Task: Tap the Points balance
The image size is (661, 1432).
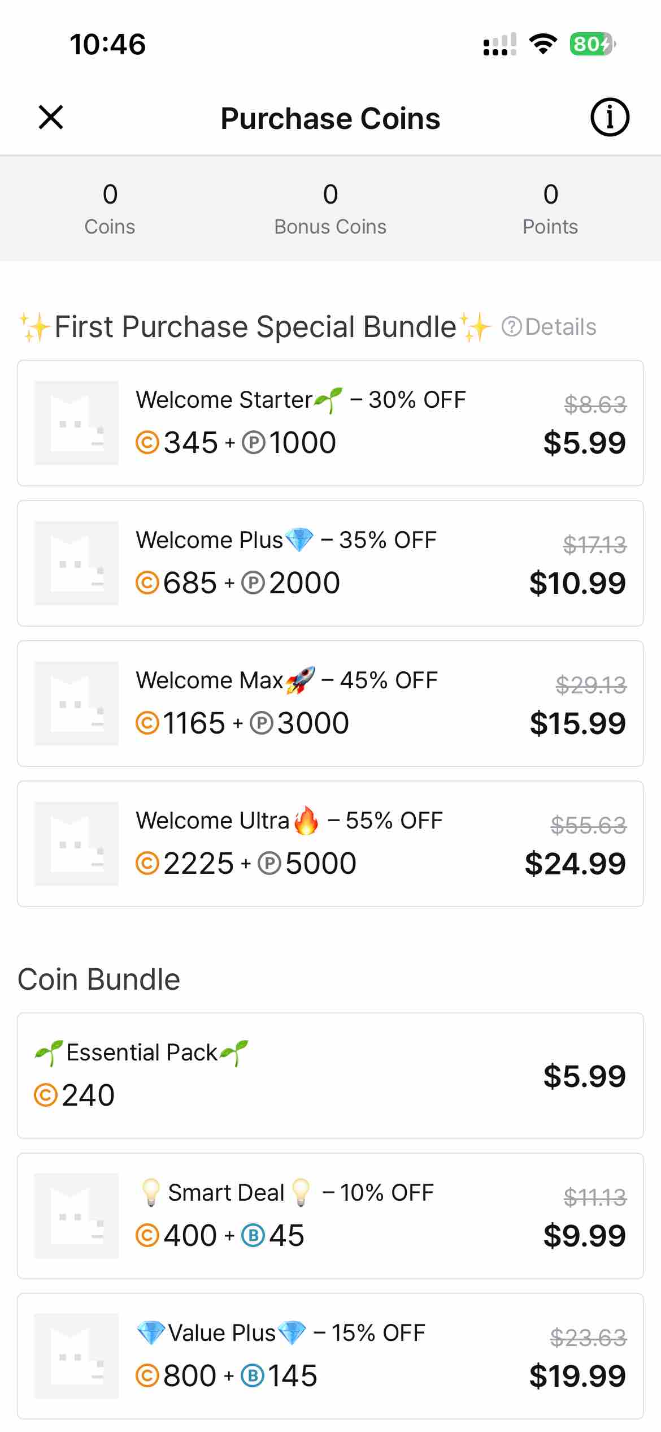Action: 550,208
